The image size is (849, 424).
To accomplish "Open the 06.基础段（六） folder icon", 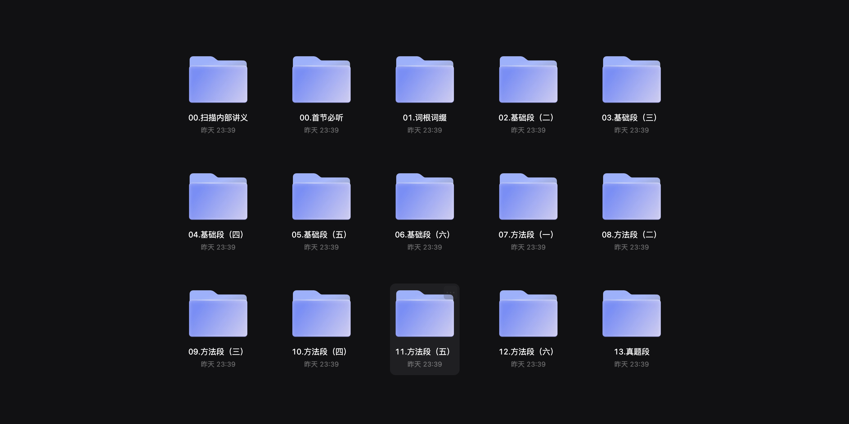I will pyautogui.click(x=424, y=196).
